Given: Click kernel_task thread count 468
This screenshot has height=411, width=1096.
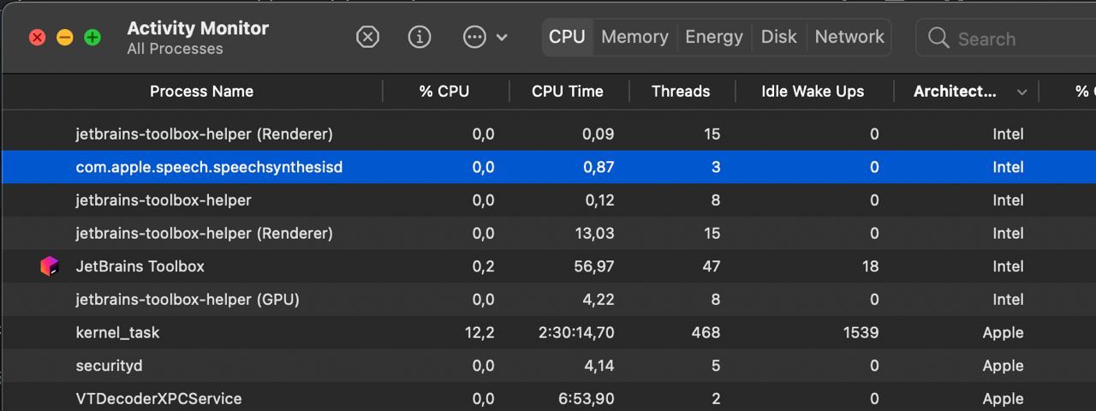Looking at the screenshot, I should 706,332.
